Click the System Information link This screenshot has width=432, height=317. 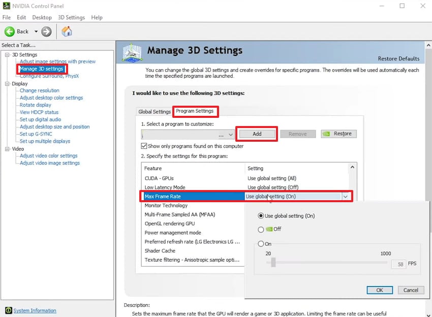[x=35, y=310]
